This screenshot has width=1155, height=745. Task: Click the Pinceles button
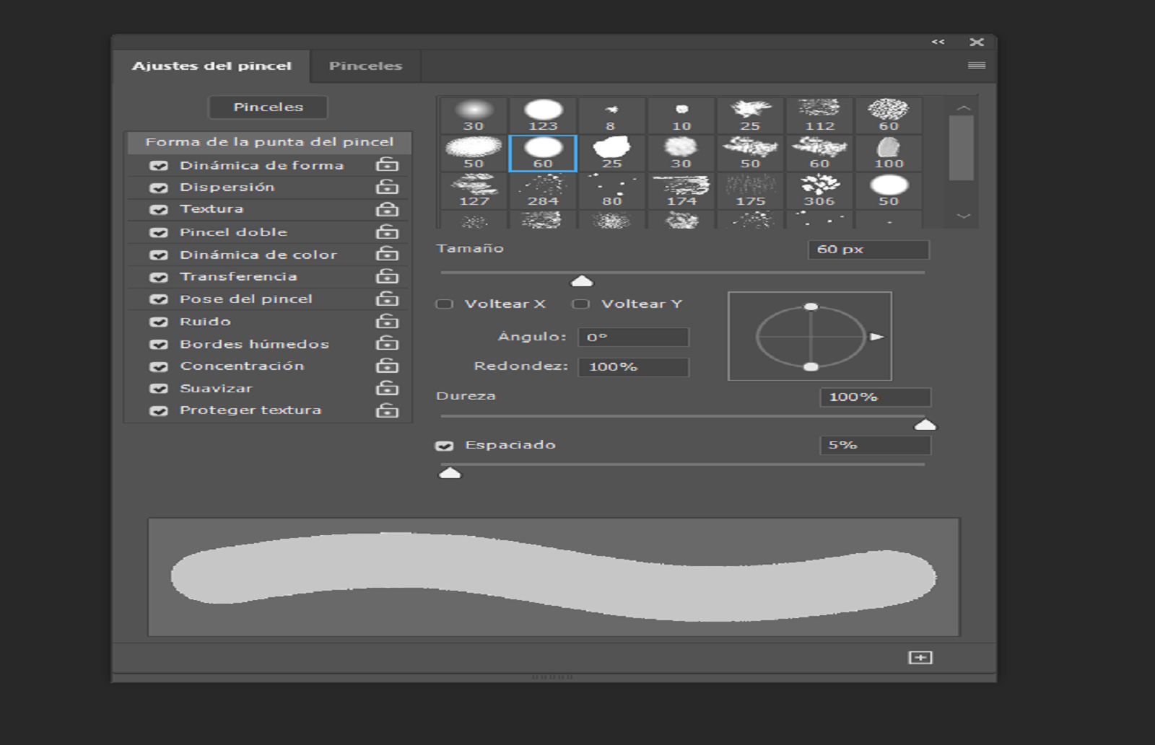point(267,107)
